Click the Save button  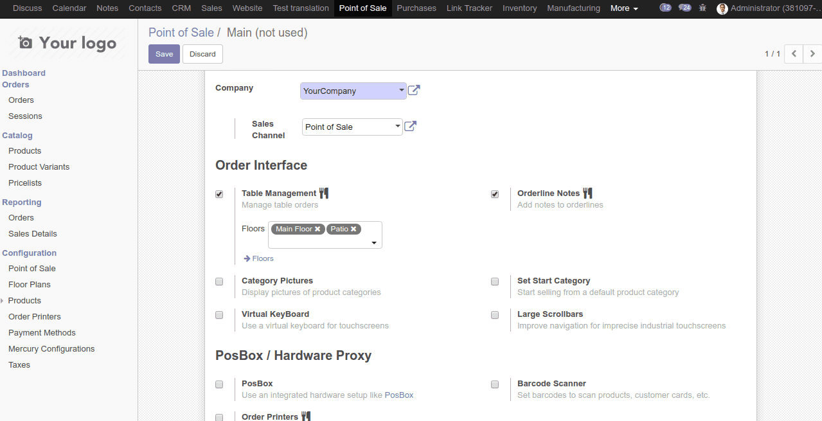(x=164, y=54)
